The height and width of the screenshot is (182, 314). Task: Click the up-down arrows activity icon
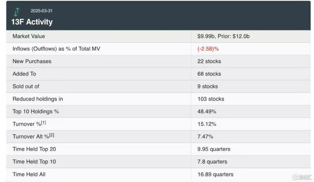(17, 12)
